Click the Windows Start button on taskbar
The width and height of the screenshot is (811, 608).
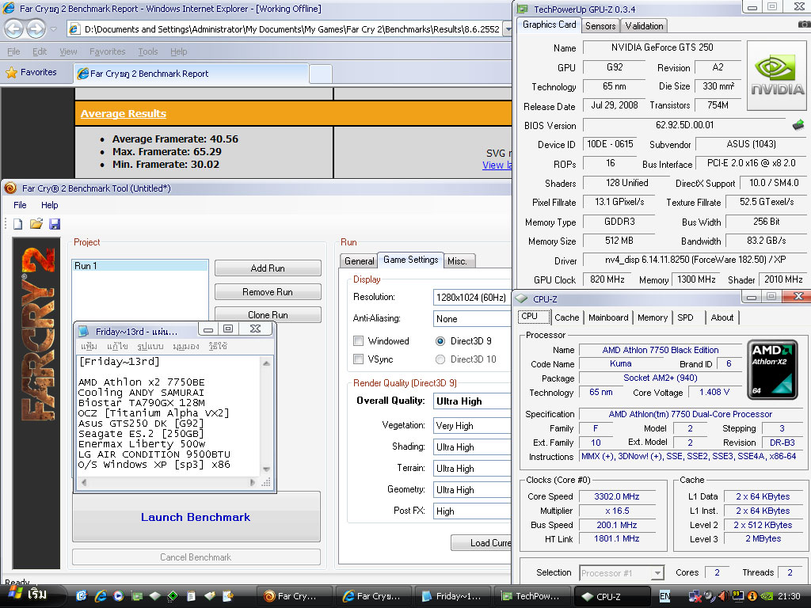pos(28,595)
